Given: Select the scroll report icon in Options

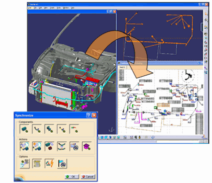Looking at the screenshot, I should pos(37,163).
